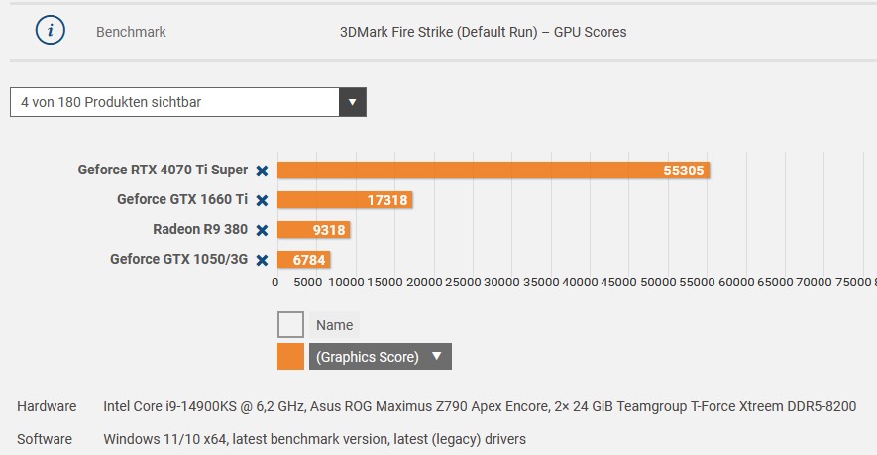
Task: Toggle the empty checkbox beside Name
Action: point(290,324)
